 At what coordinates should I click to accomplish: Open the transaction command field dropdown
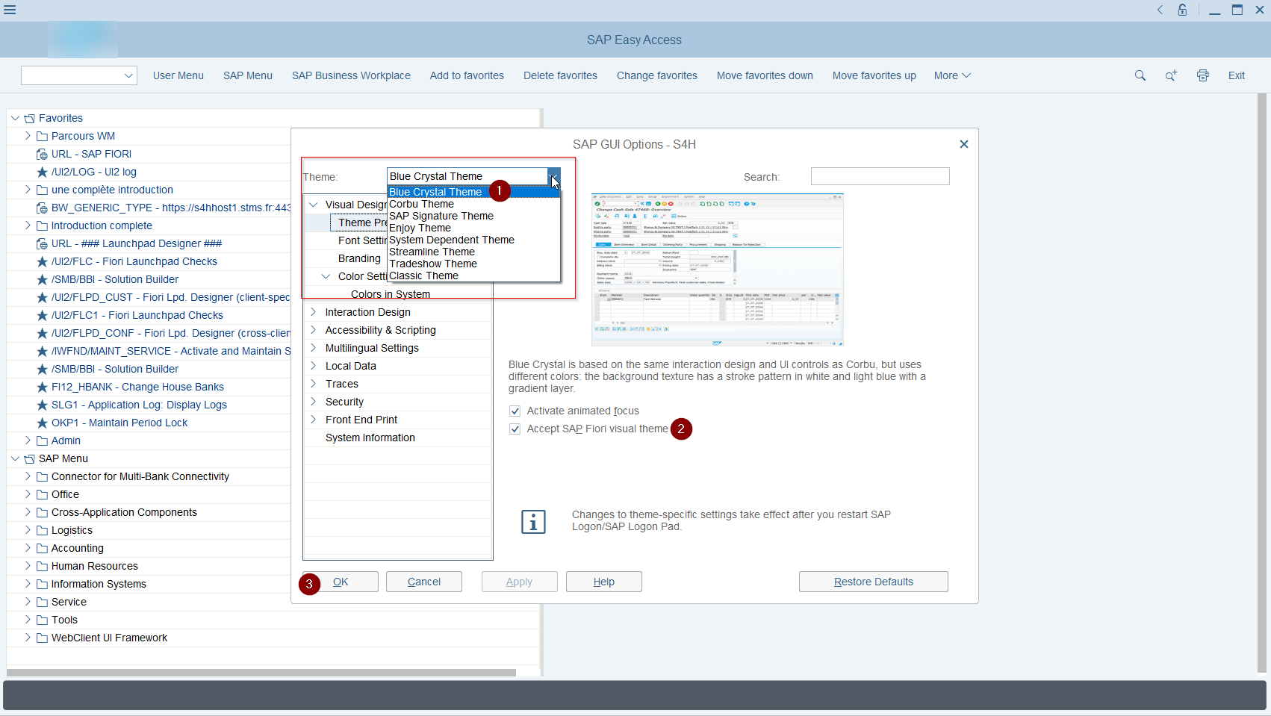128,75
